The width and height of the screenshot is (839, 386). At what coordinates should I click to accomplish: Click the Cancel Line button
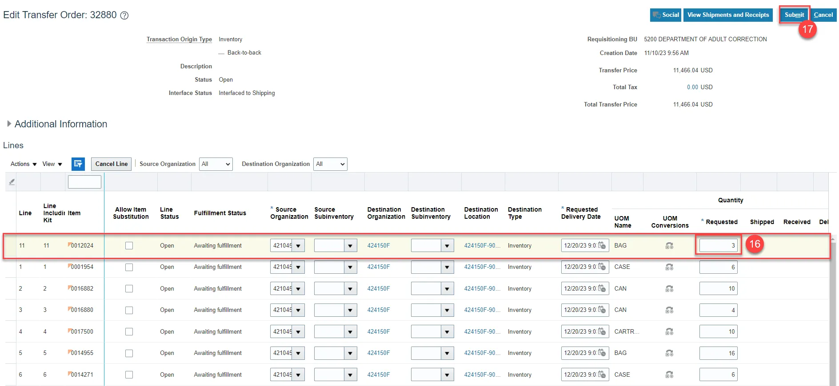[111, 164]
